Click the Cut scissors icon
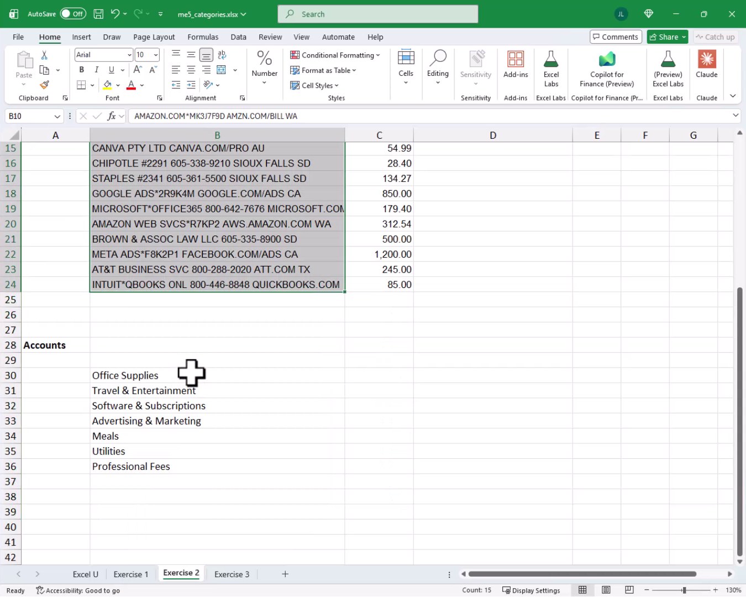 tap(44, 55)
